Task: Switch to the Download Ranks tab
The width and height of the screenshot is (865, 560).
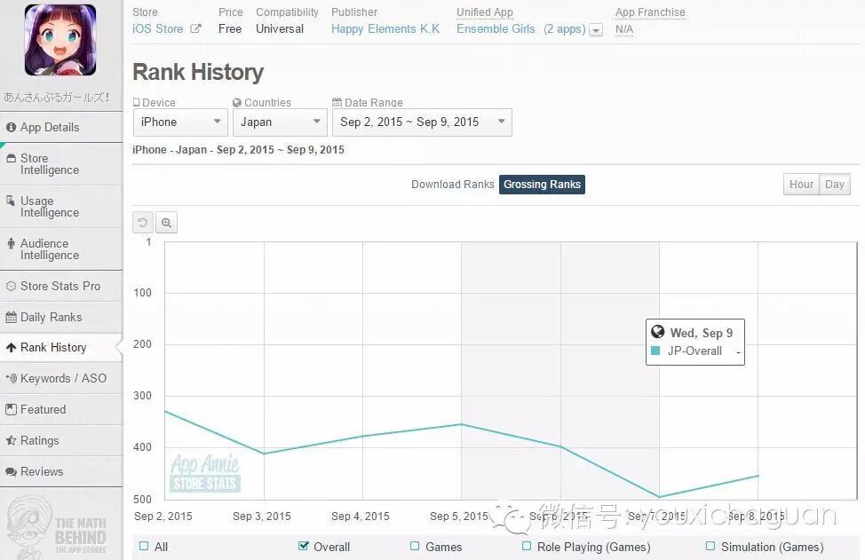Action: click(x=452, y=185)
